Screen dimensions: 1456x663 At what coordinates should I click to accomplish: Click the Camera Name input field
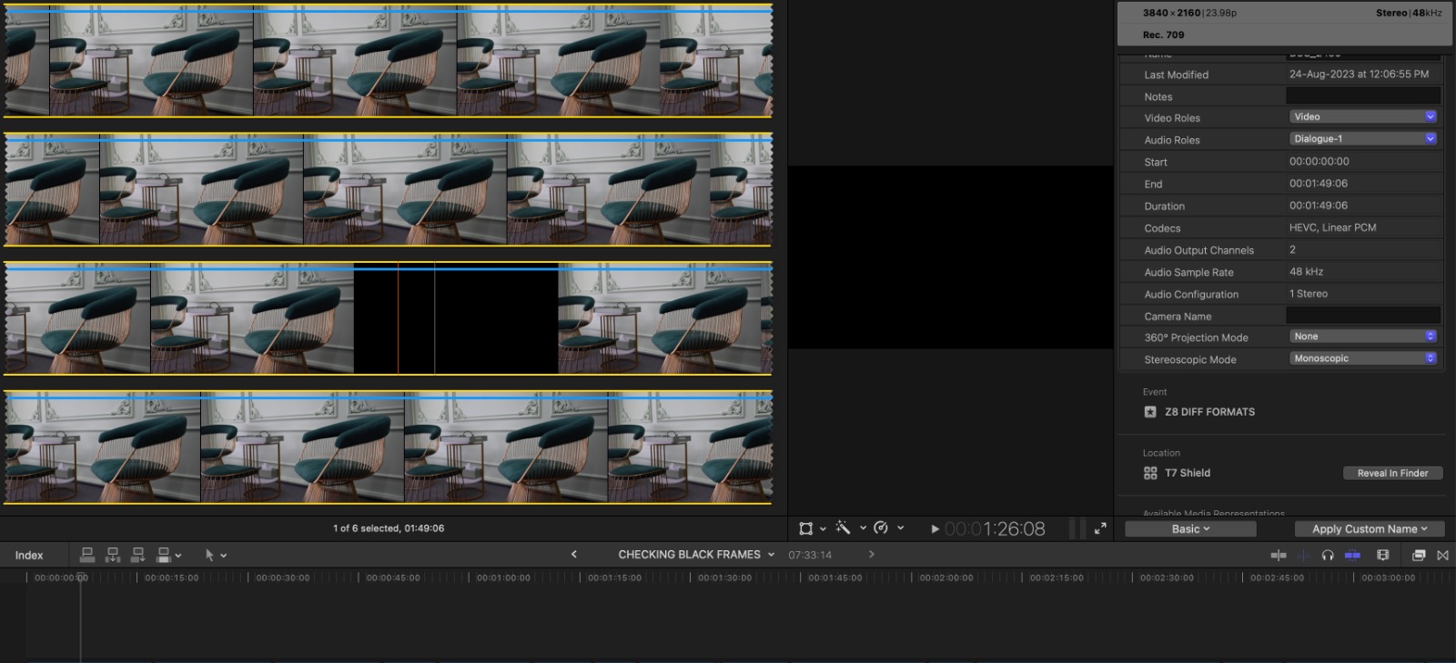pyautogui.click(x=1363, y=315)
